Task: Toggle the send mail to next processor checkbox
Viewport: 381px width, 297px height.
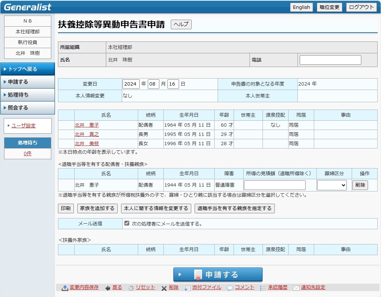Action: (127, 223)
